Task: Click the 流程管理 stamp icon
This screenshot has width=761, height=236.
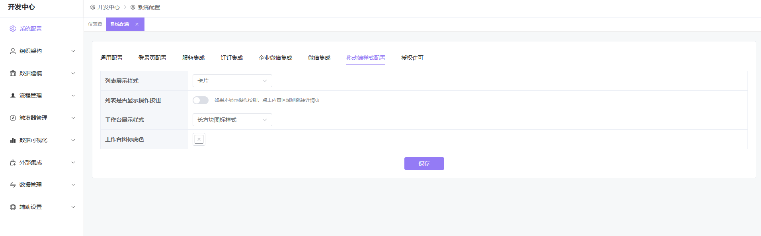Action: tap(13, 96)
